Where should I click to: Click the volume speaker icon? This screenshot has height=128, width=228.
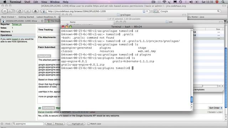(191, 2)
